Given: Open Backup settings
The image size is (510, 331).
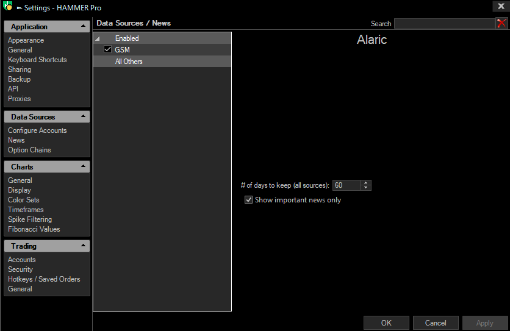Looking at the screenshot, I should 19,79.
